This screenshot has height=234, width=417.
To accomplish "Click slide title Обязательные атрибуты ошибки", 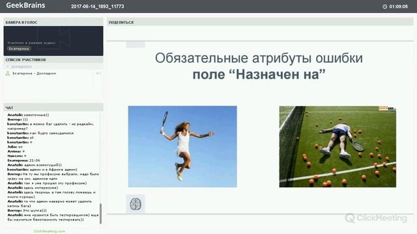I will (259, 58).
